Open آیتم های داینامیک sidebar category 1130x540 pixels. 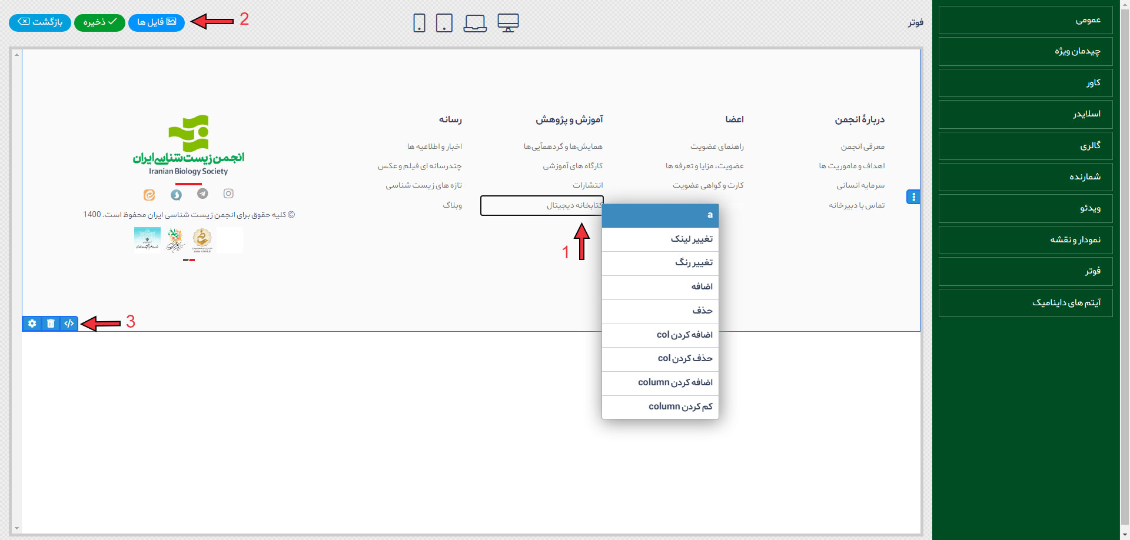pos(1025,303)
